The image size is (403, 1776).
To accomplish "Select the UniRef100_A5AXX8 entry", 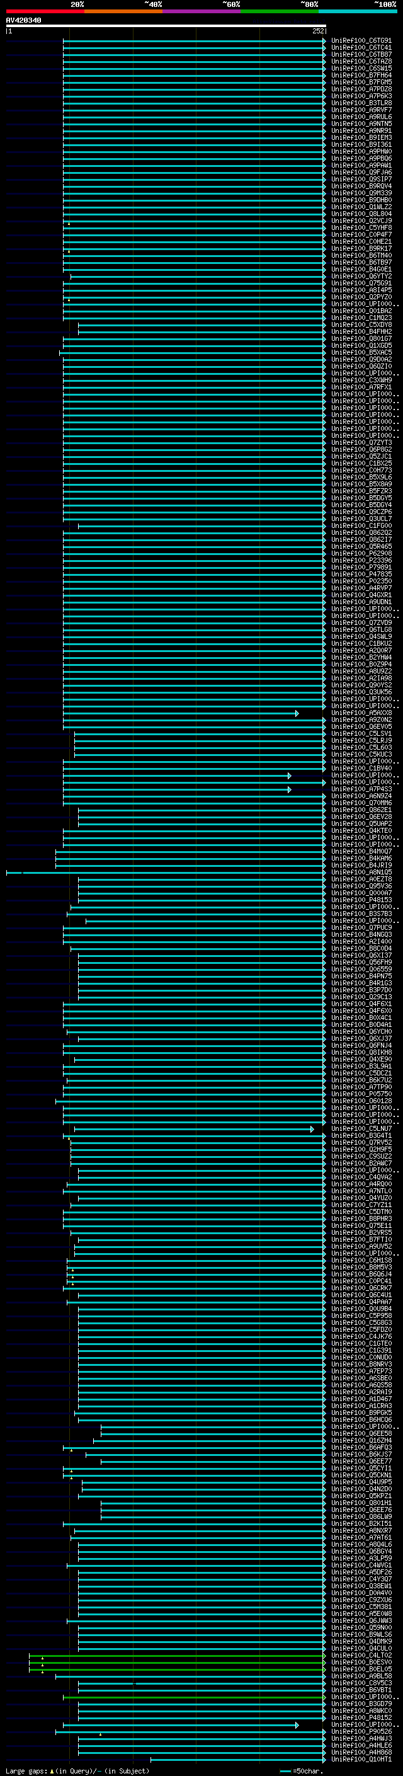I will 361,713.
